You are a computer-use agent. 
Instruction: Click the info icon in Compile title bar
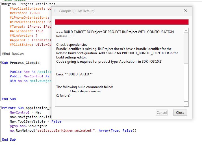[x=55, y=11]
